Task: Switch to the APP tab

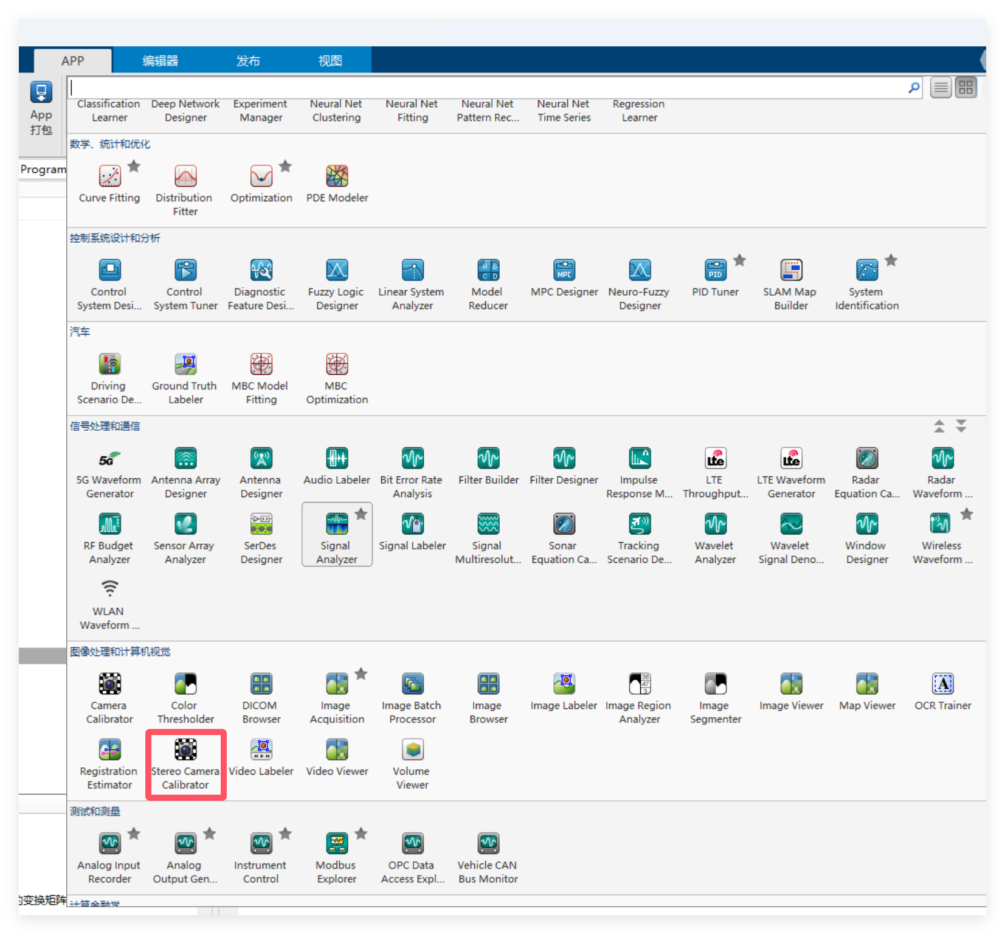Action: tap(73, 61)
